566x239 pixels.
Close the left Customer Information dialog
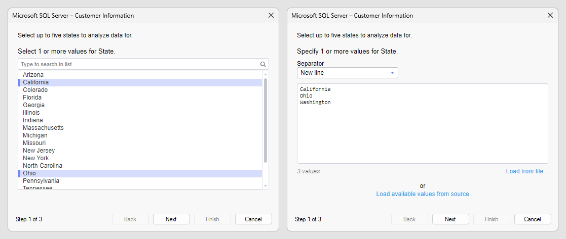click(271, 16)
